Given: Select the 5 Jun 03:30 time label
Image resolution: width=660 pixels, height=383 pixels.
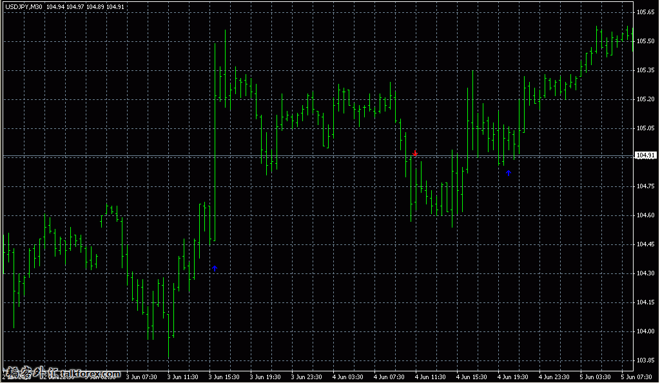Looking at the screenshot, I should pyautogui.click(x=596, y=377).
